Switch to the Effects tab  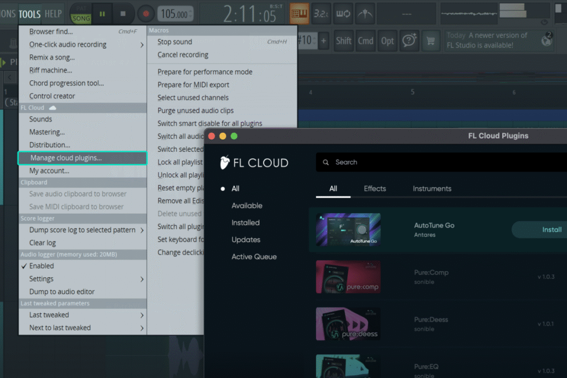375,189
